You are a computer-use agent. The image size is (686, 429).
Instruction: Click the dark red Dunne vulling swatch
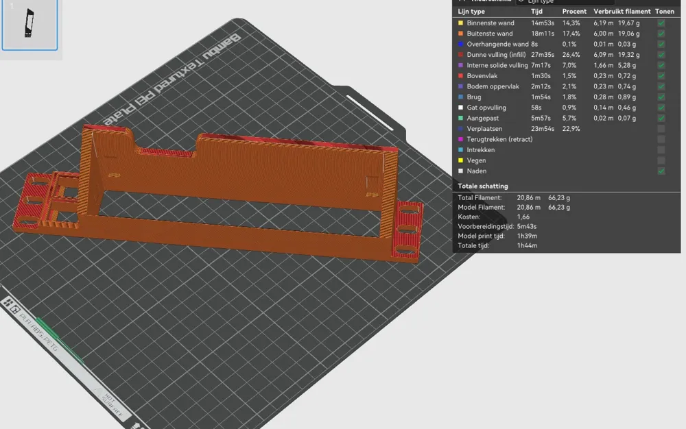pyautogui.click(x=460, y=55)
